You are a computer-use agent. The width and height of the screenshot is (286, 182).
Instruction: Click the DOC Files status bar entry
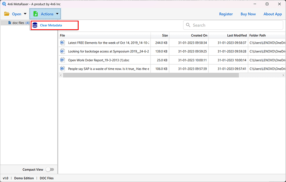click(x=47, y=178)
